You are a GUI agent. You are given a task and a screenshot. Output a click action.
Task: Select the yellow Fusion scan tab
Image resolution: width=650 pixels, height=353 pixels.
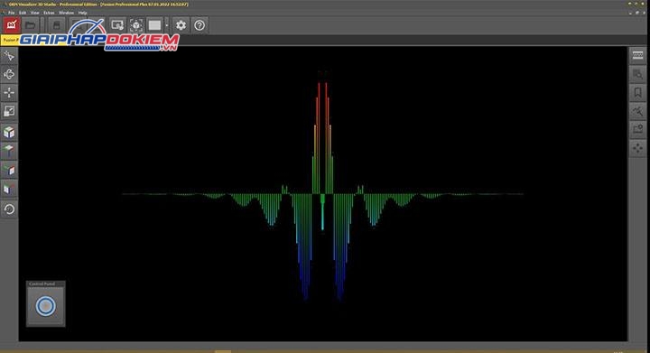tap(10, 41)
